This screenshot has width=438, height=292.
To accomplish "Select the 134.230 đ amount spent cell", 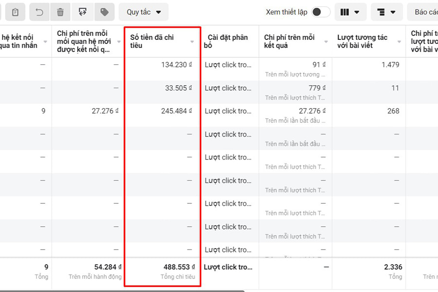I will coord(174,65).
